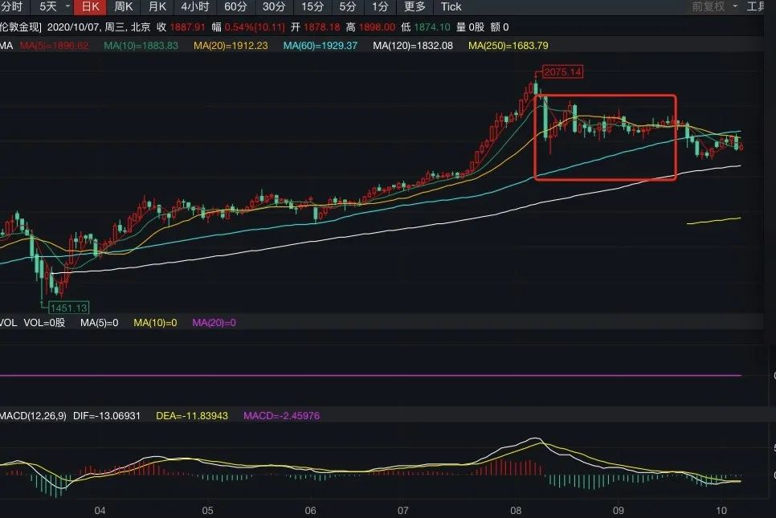The image size is (776, 518).
Task: Click the 04 month label on time axis
Action: (x=100, y=511)
